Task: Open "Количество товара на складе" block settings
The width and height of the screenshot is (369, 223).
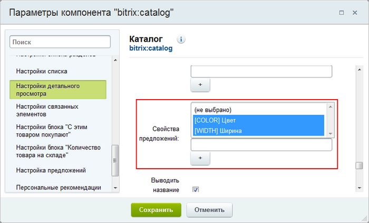Action: (58, 151)
